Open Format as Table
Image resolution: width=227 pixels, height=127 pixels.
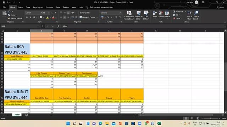138,15
